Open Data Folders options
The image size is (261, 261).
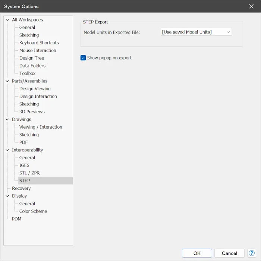pyautogui.click(x=32, y=66)
